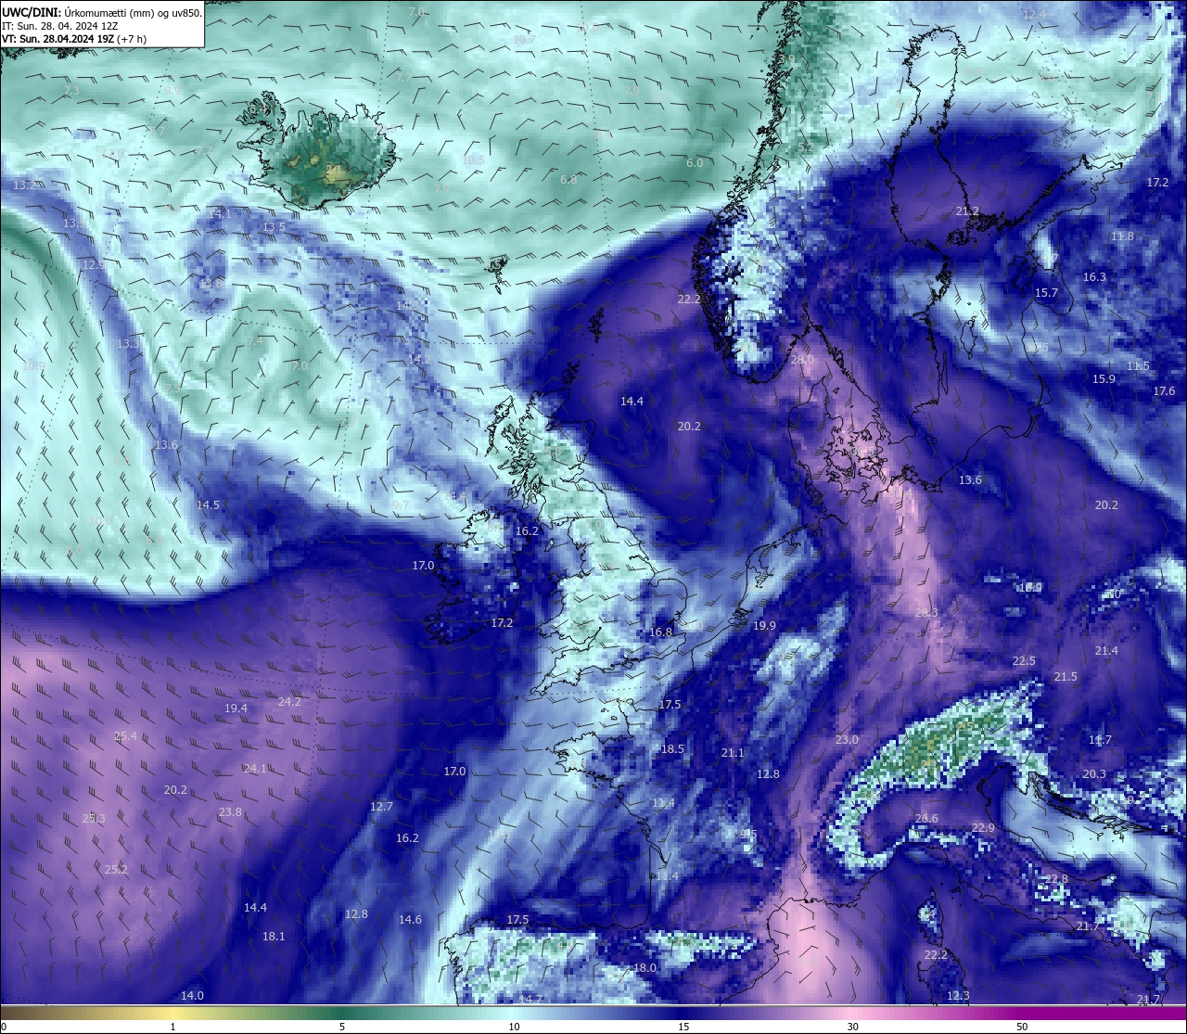Screen dimensions: 1187x1034
Task: Click the 15.9 value in the east
Action: [1104, 379]
